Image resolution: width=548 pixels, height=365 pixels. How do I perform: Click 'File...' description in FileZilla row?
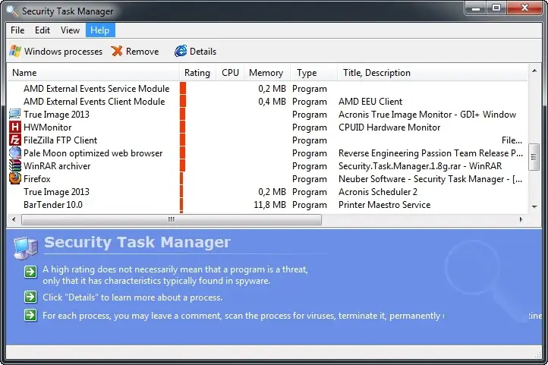point(512,140)
